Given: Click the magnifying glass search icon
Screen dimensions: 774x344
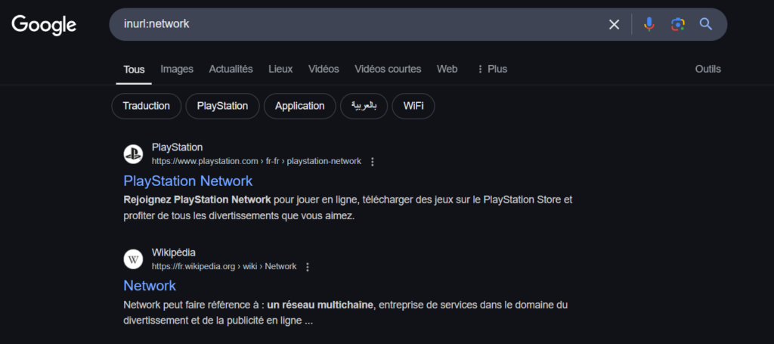Looking at the screenshot, I should [706, 24].
